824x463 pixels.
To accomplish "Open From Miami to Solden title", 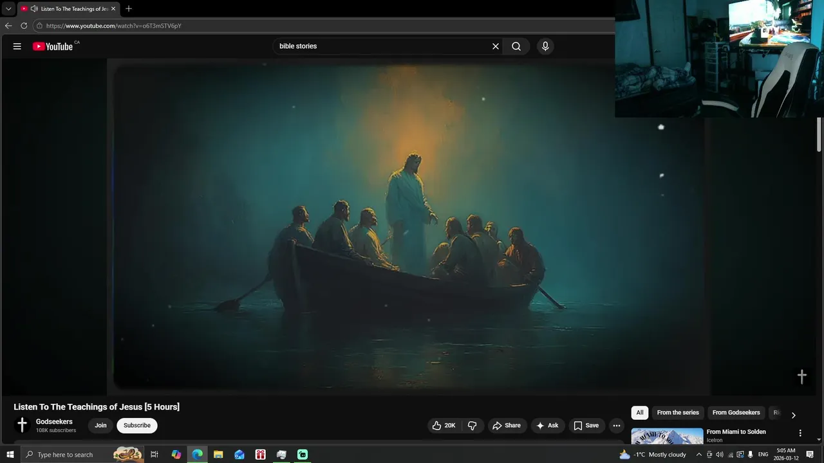I will pyautogui.click(x=736, y=432).
